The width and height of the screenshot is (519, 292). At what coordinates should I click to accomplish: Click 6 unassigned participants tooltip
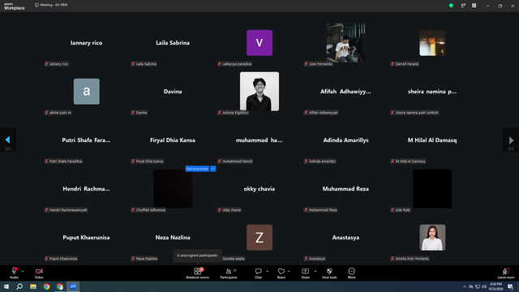point(197,255)
